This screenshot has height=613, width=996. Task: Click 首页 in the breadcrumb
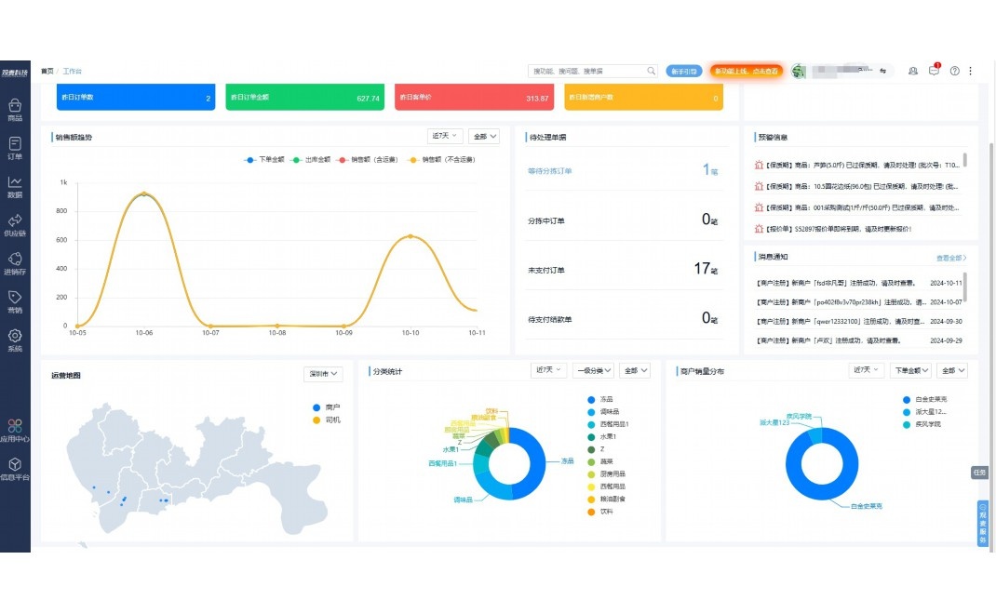47,71
